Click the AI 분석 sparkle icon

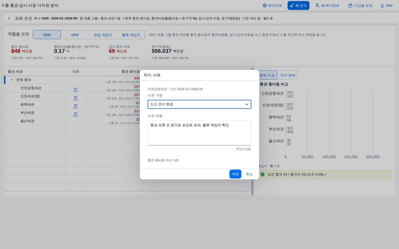click(x=292, y=6)
